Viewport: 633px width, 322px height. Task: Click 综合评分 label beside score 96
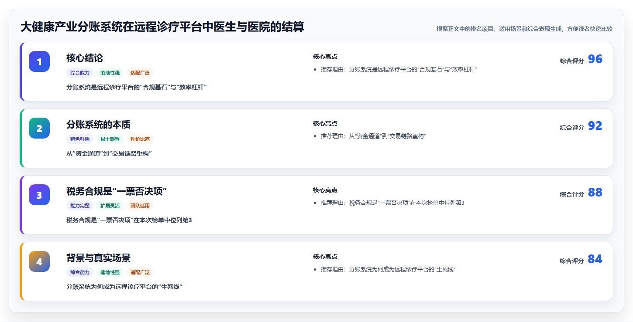[572, 61]
